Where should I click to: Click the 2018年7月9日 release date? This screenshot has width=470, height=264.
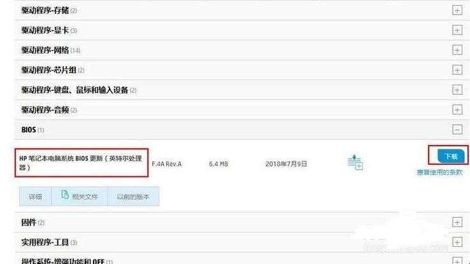pos(286,163)
